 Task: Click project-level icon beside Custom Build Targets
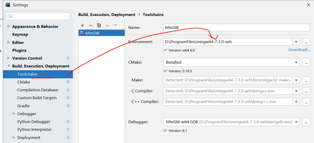tap(68, 98)
